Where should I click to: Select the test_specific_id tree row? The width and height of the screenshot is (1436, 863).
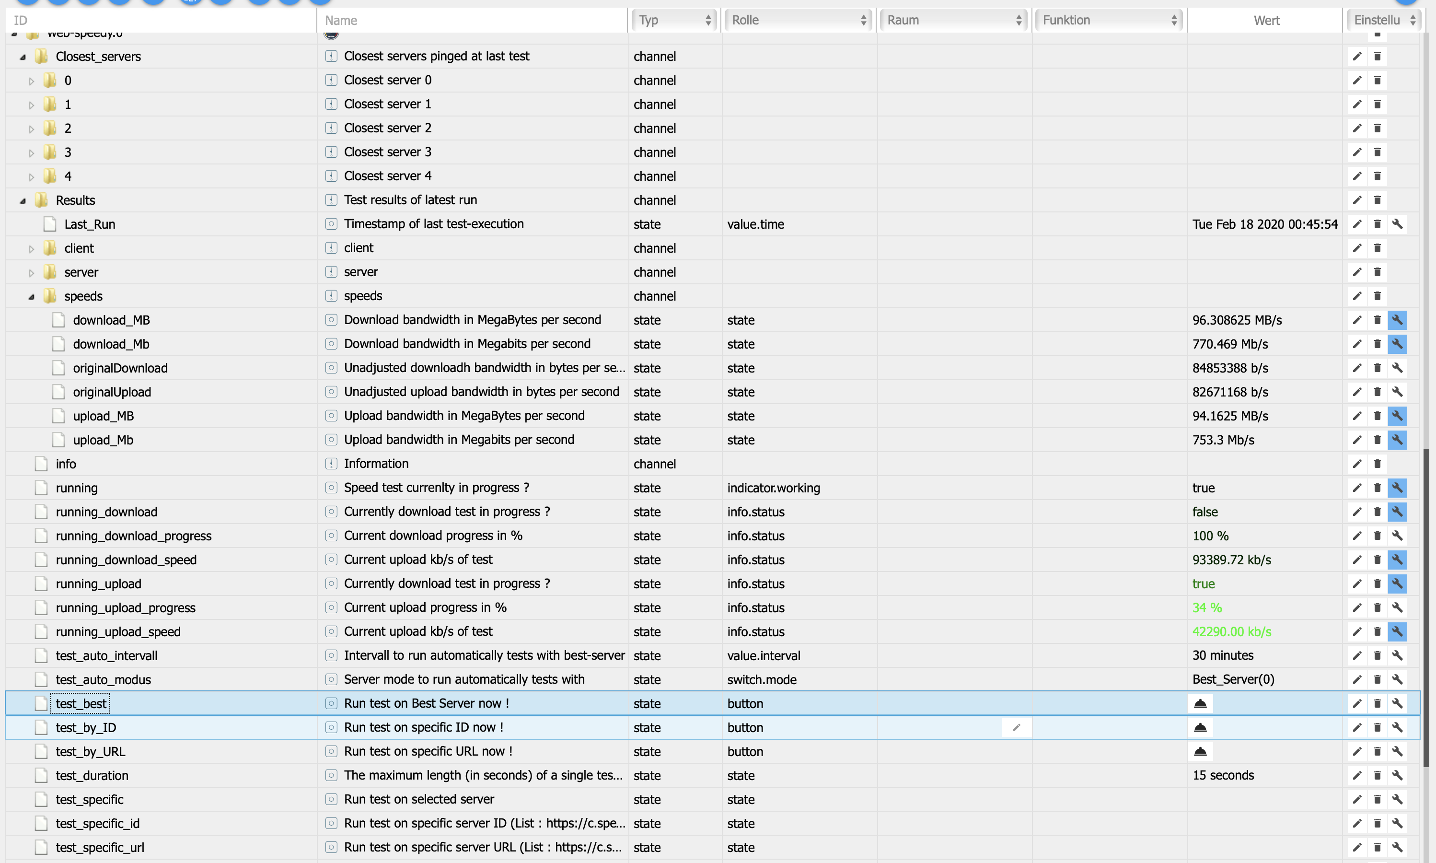tap(98, 824)
